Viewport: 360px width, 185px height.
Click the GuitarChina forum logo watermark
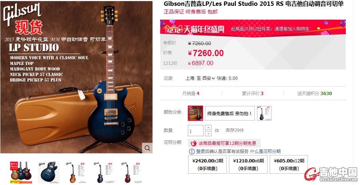point(331,174)
